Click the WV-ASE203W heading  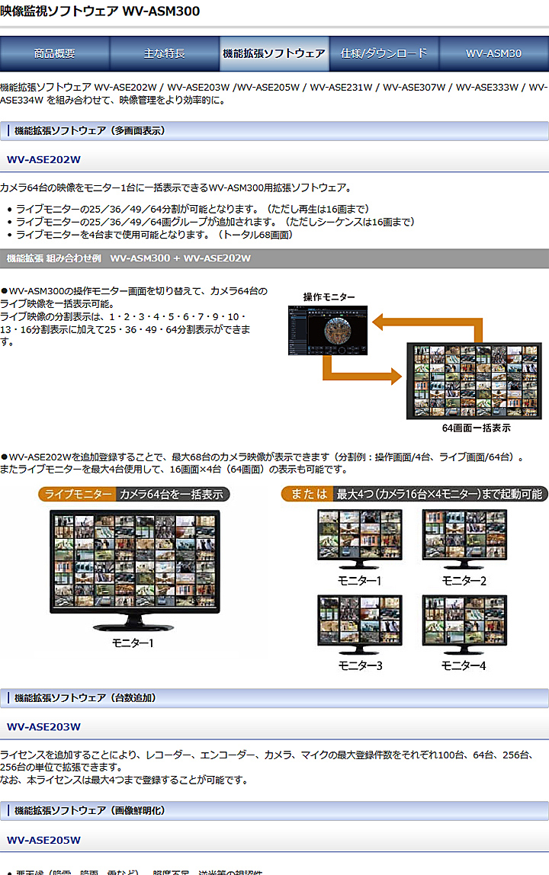click(43, 727)
